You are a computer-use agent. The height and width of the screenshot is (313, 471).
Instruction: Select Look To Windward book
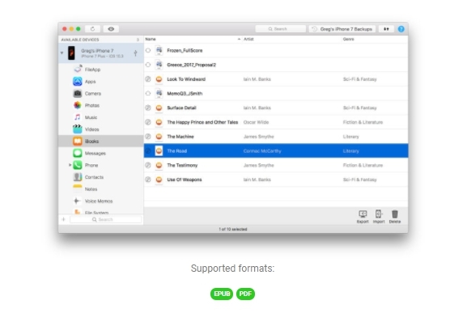tap(276, 79)
